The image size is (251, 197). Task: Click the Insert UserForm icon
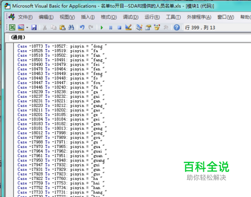[21, 27]
